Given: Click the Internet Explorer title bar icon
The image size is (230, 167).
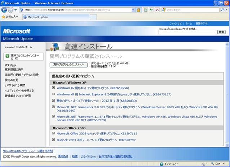Looking at the screenshot, I should point(3,3).
